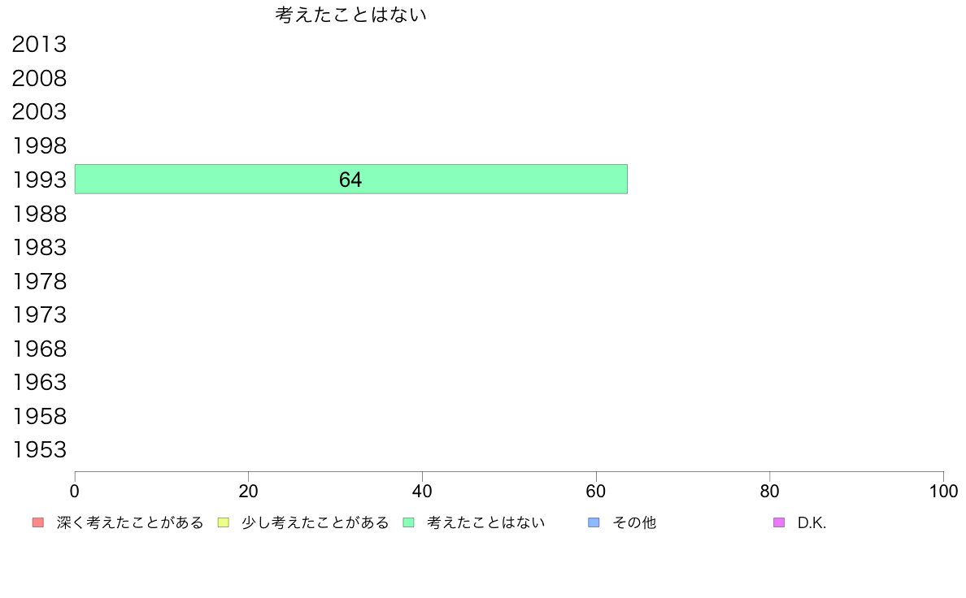Click the magenta D.K. legend swatch

779,522
